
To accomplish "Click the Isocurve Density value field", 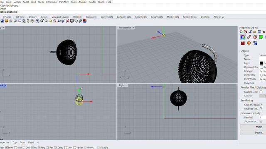I will coord(263,118).
